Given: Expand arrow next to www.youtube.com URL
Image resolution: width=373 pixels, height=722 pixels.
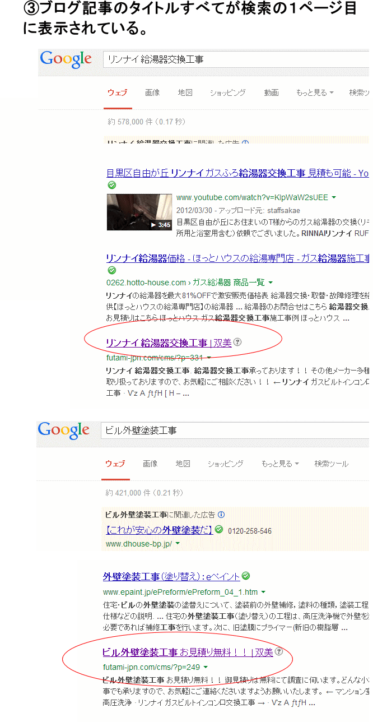Looking at the screenshot, I should click(x=334, y=198).
